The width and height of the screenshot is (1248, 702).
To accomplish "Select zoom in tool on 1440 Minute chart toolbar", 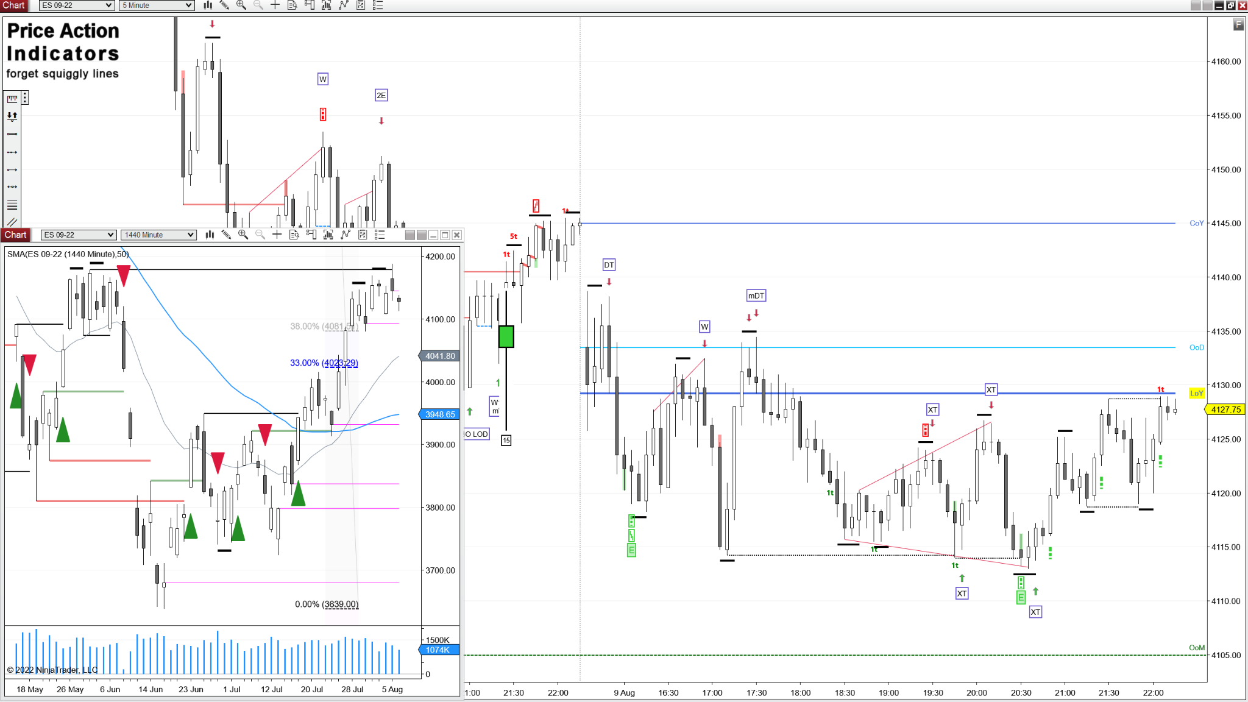I will [x=243, y=235].
